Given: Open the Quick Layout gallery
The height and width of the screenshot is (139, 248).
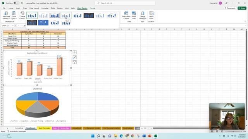Looking at the screenshot, I should pos(14,15).
